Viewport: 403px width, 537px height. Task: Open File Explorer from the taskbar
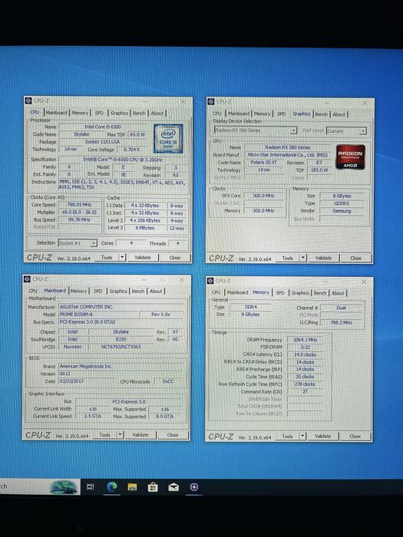tap(132, 486)
